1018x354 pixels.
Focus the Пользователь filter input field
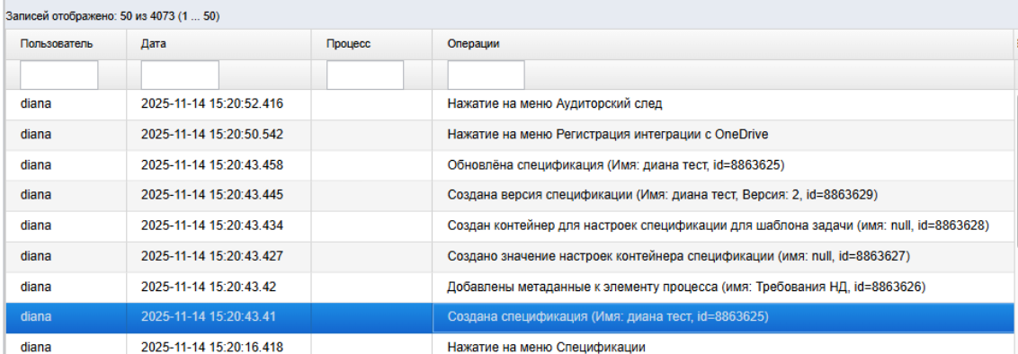(59, 75)
